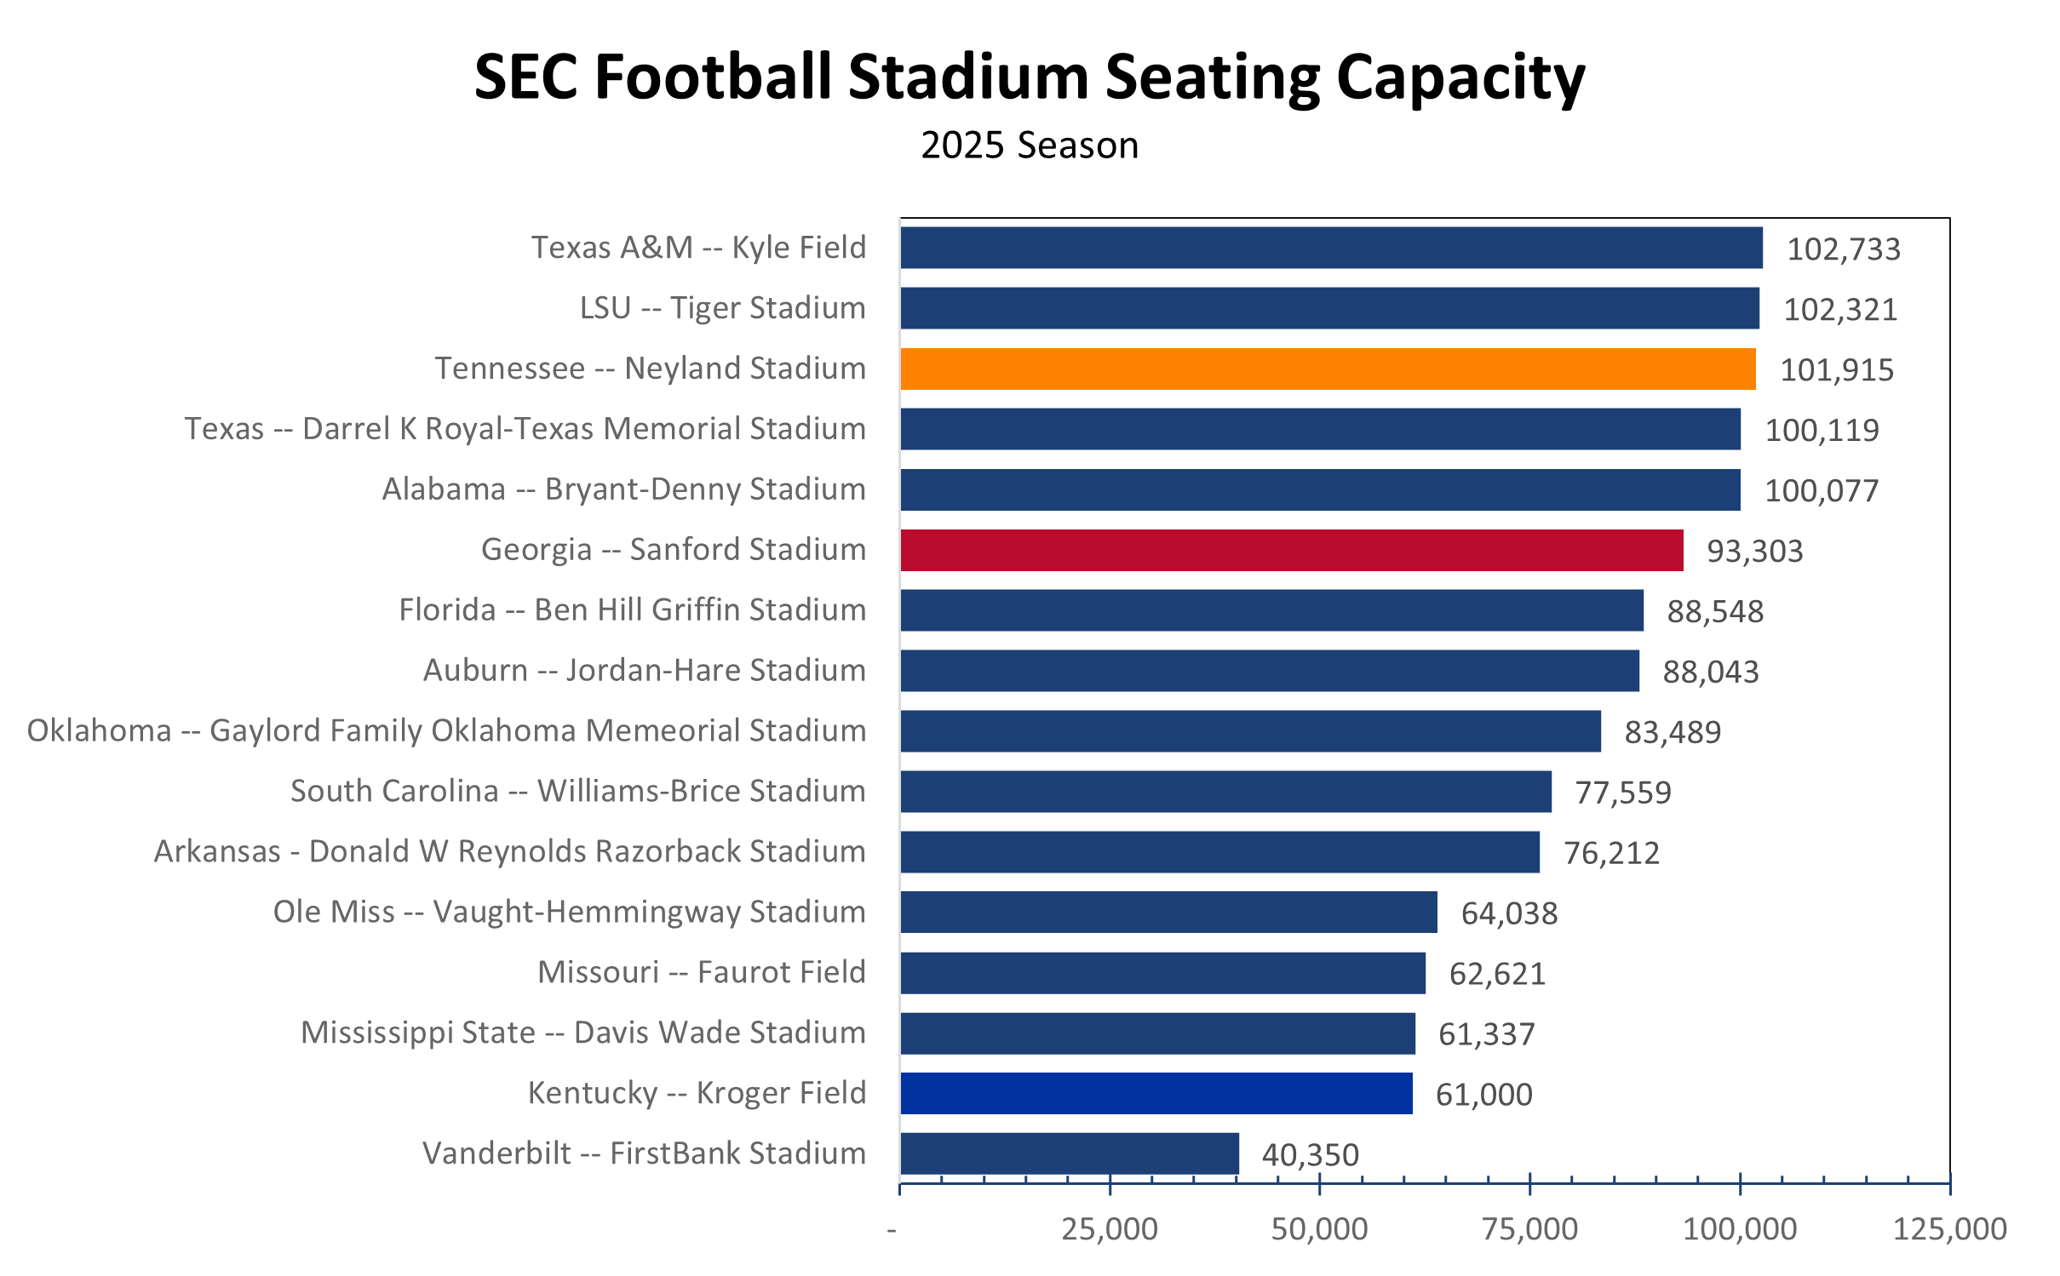Image resolution: width=2060 pixels, height=1276 pixels.
Task: Click the 2025 Season subtitle
Action: (x=1029, y=146)
